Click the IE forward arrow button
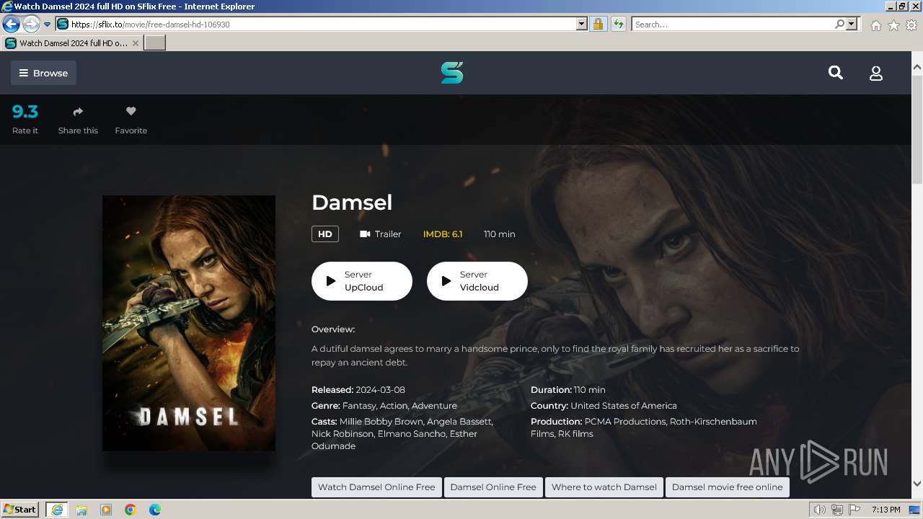This screenshot has height=519, width=923. pyautogui.click(x=31, y=25)
